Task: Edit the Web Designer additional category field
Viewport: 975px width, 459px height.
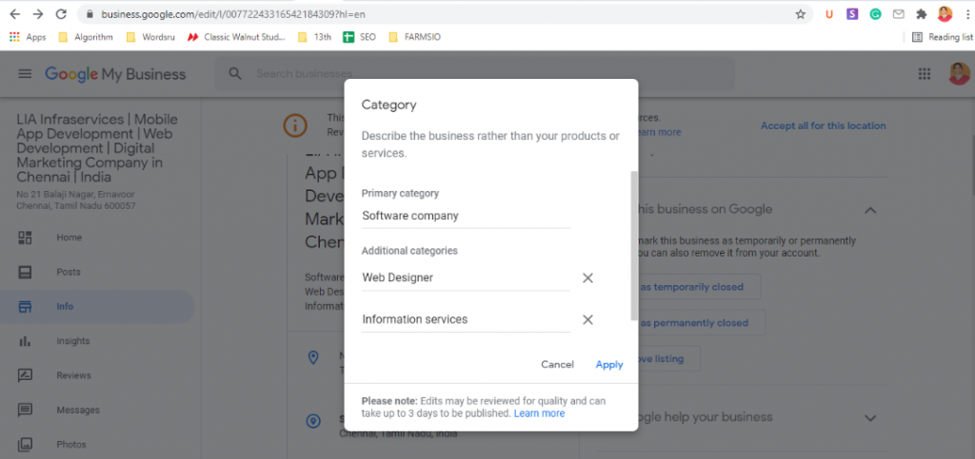Action: point(466,277)
